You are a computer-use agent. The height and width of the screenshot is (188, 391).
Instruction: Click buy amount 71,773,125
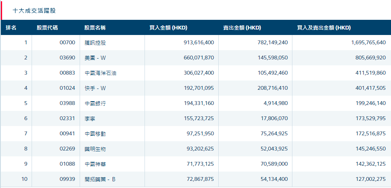click(201, 164)
